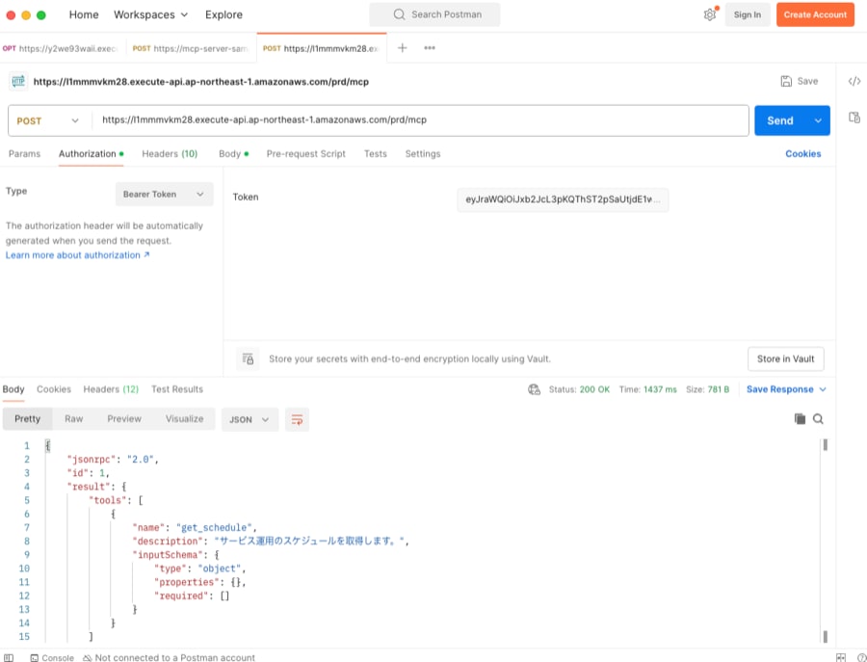The height and width of the screenshot is (662, 867).
Task: Click the "jsonrpc" key on line 2
Action: tap(92, 459)
